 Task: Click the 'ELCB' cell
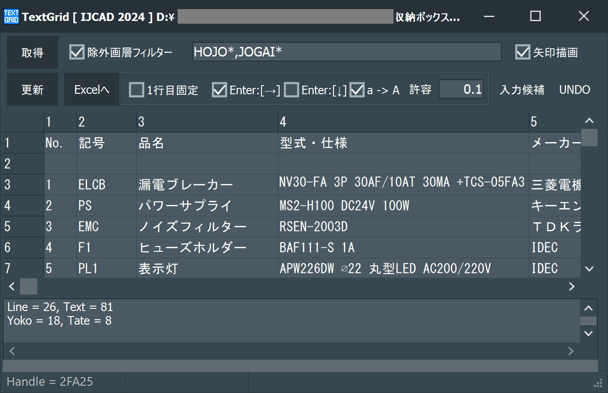tap(107, 185)
